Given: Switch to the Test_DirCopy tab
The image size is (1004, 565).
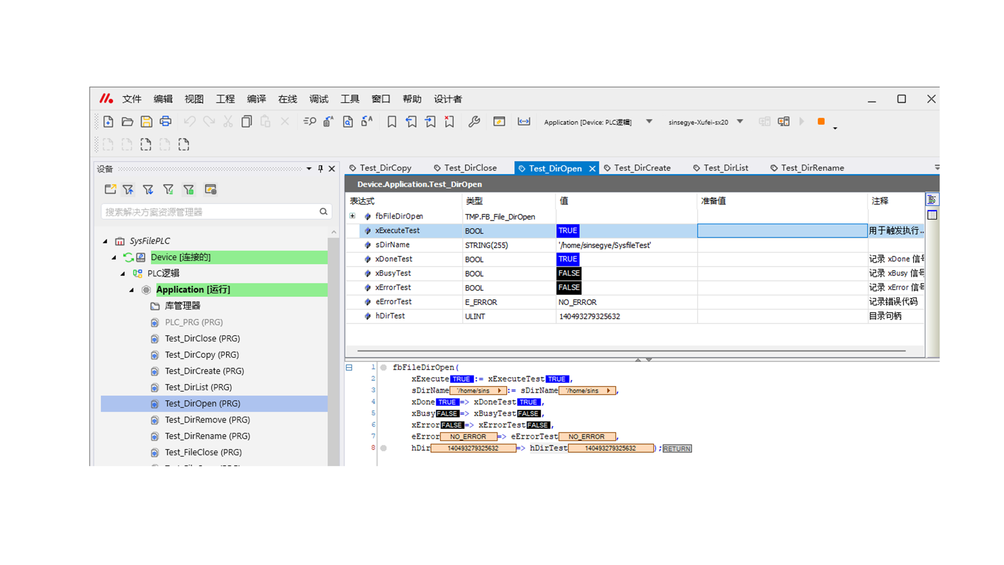Looking at the screenshot, I should click(x=381, y=168).
